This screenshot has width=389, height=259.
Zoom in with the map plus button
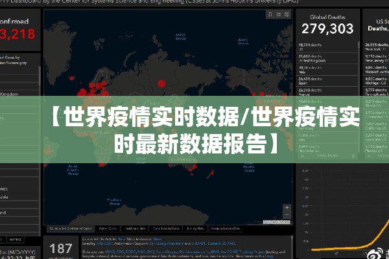click(x=287, y=207)
